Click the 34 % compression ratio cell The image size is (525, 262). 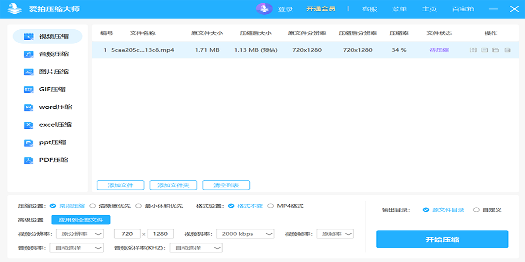(399, 50)
